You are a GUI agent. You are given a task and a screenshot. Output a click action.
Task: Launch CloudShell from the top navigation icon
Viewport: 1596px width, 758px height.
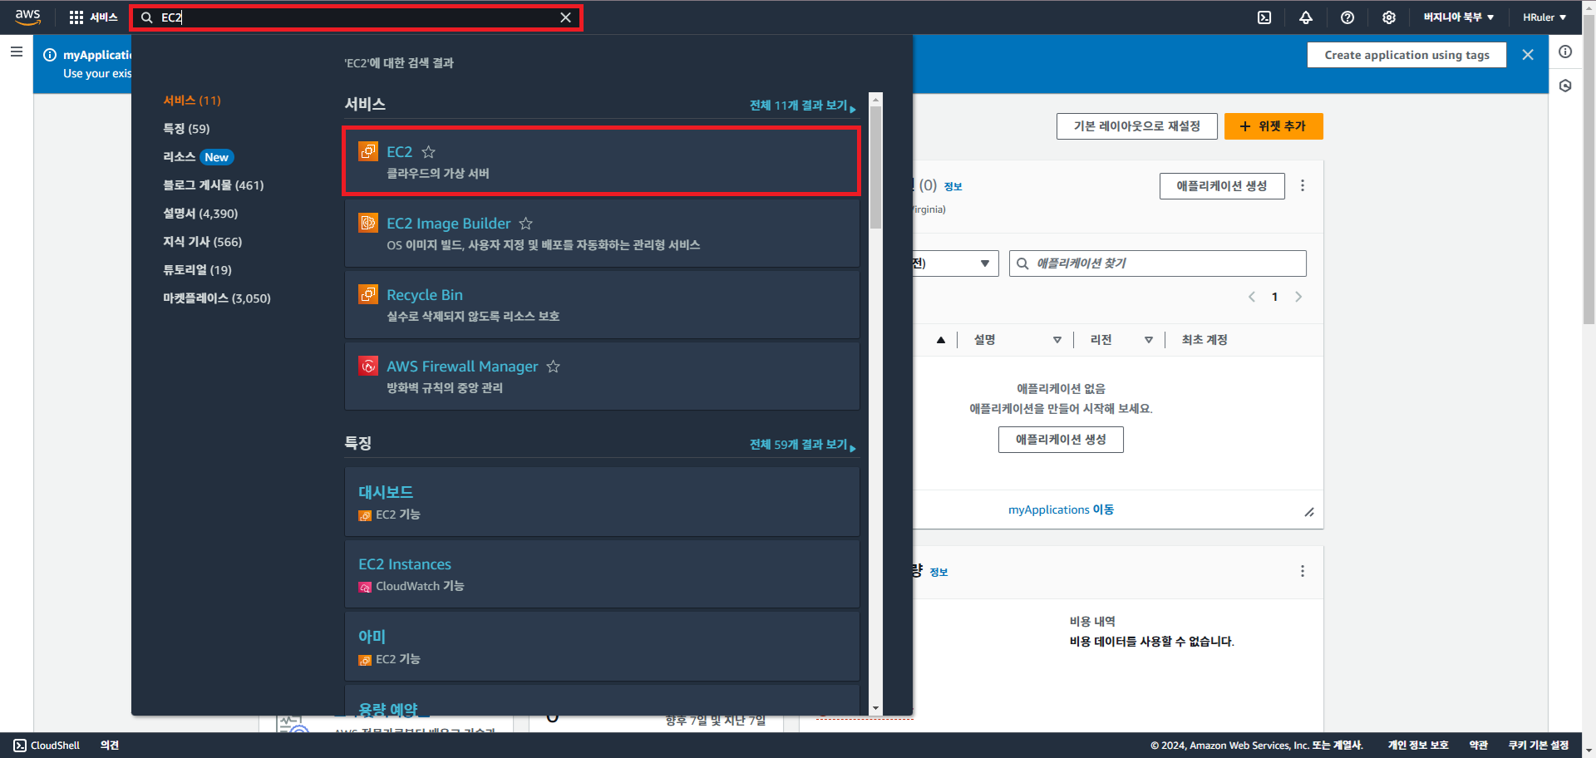[x=1264, y=17]
